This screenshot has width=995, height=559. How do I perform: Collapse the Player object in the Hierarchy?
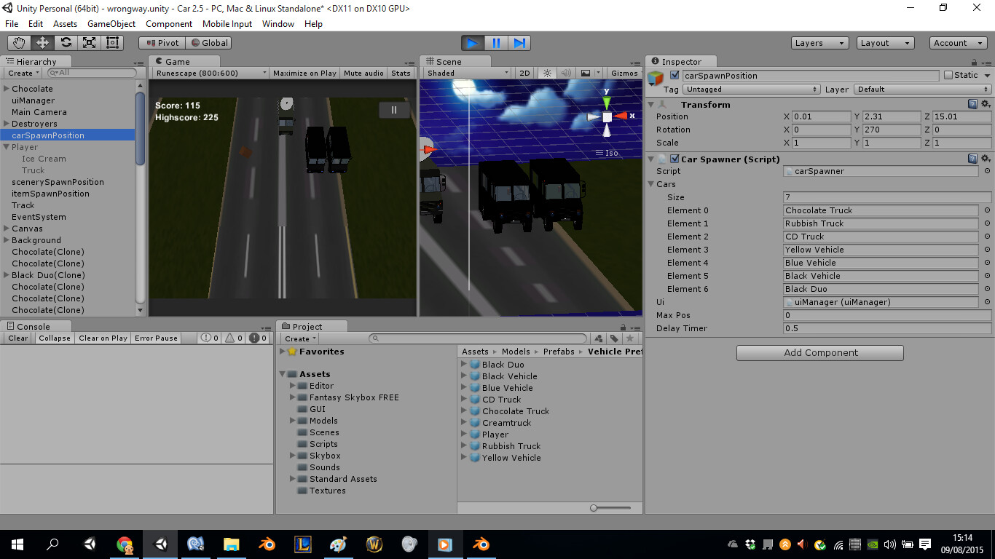(7, 147)
